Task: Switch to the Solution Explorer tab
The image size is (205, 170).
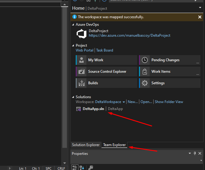Action: pyautogui.click(x=86, y=145)
